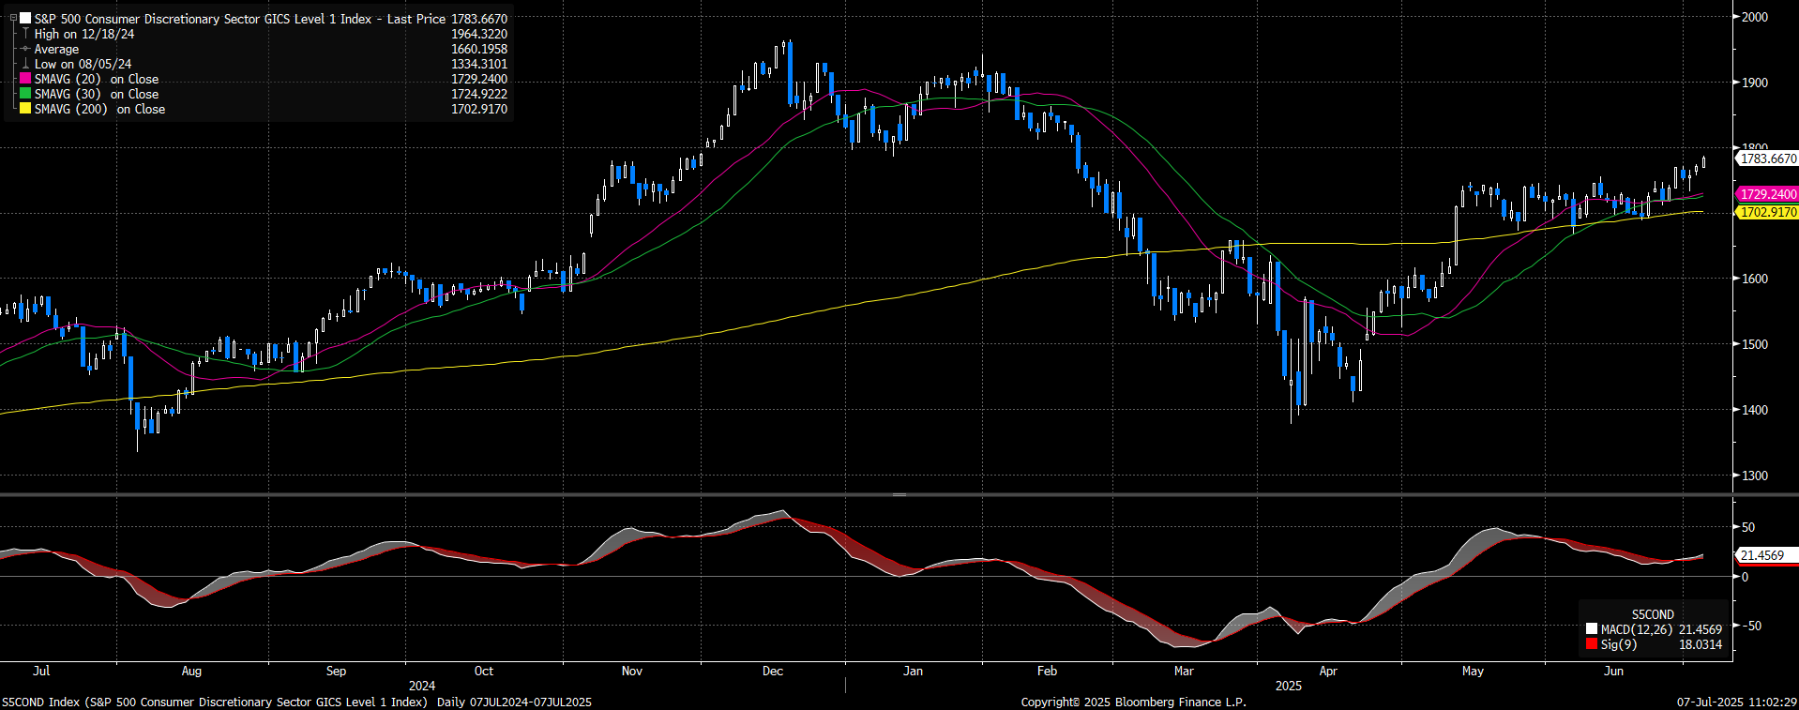The image size is (1799, 710).
Task: Click the 'Dec' label on the time axis
Action: (773, 671)
